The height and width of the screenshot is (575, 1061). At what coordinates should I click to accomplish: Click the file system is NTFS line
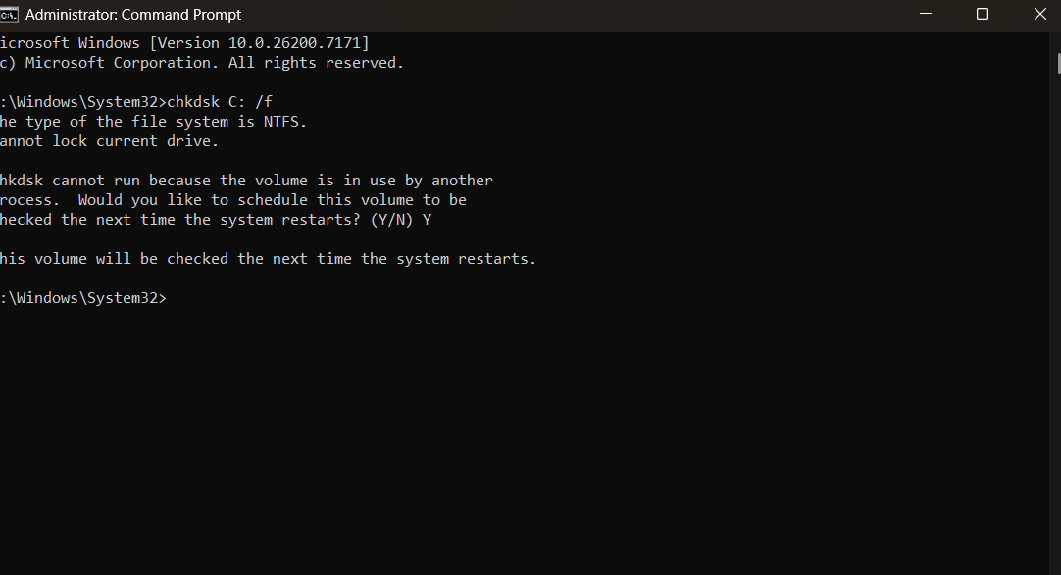pyautogui.click(x=153, y=122)
